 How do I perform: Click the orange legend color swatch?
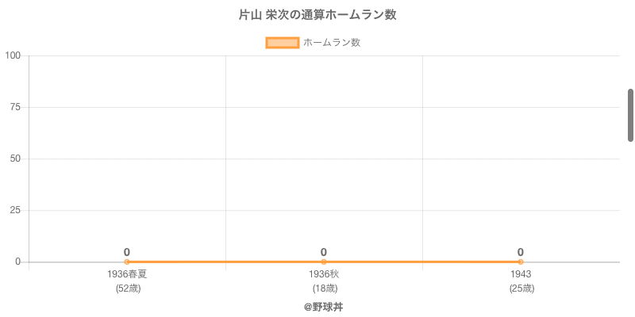283,43
